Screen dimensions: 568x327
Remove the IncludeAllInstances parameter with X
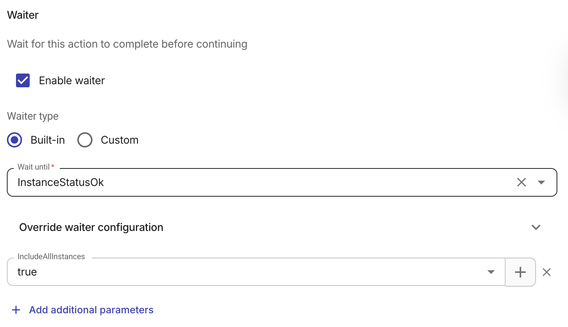547,272
